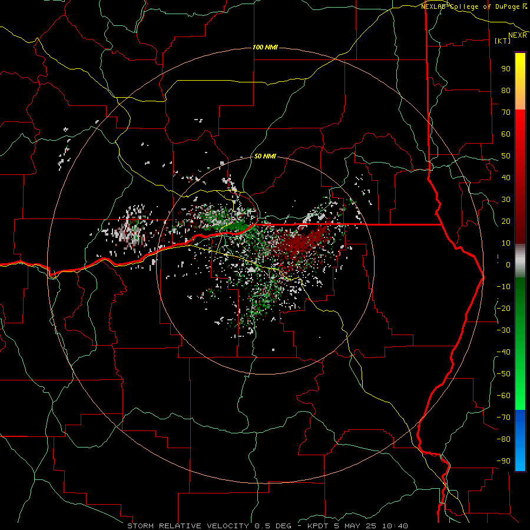This screenshot has height=530, width=530.
Task: Click the 10 value on velocity scale
Action: [x=506, y=243]
